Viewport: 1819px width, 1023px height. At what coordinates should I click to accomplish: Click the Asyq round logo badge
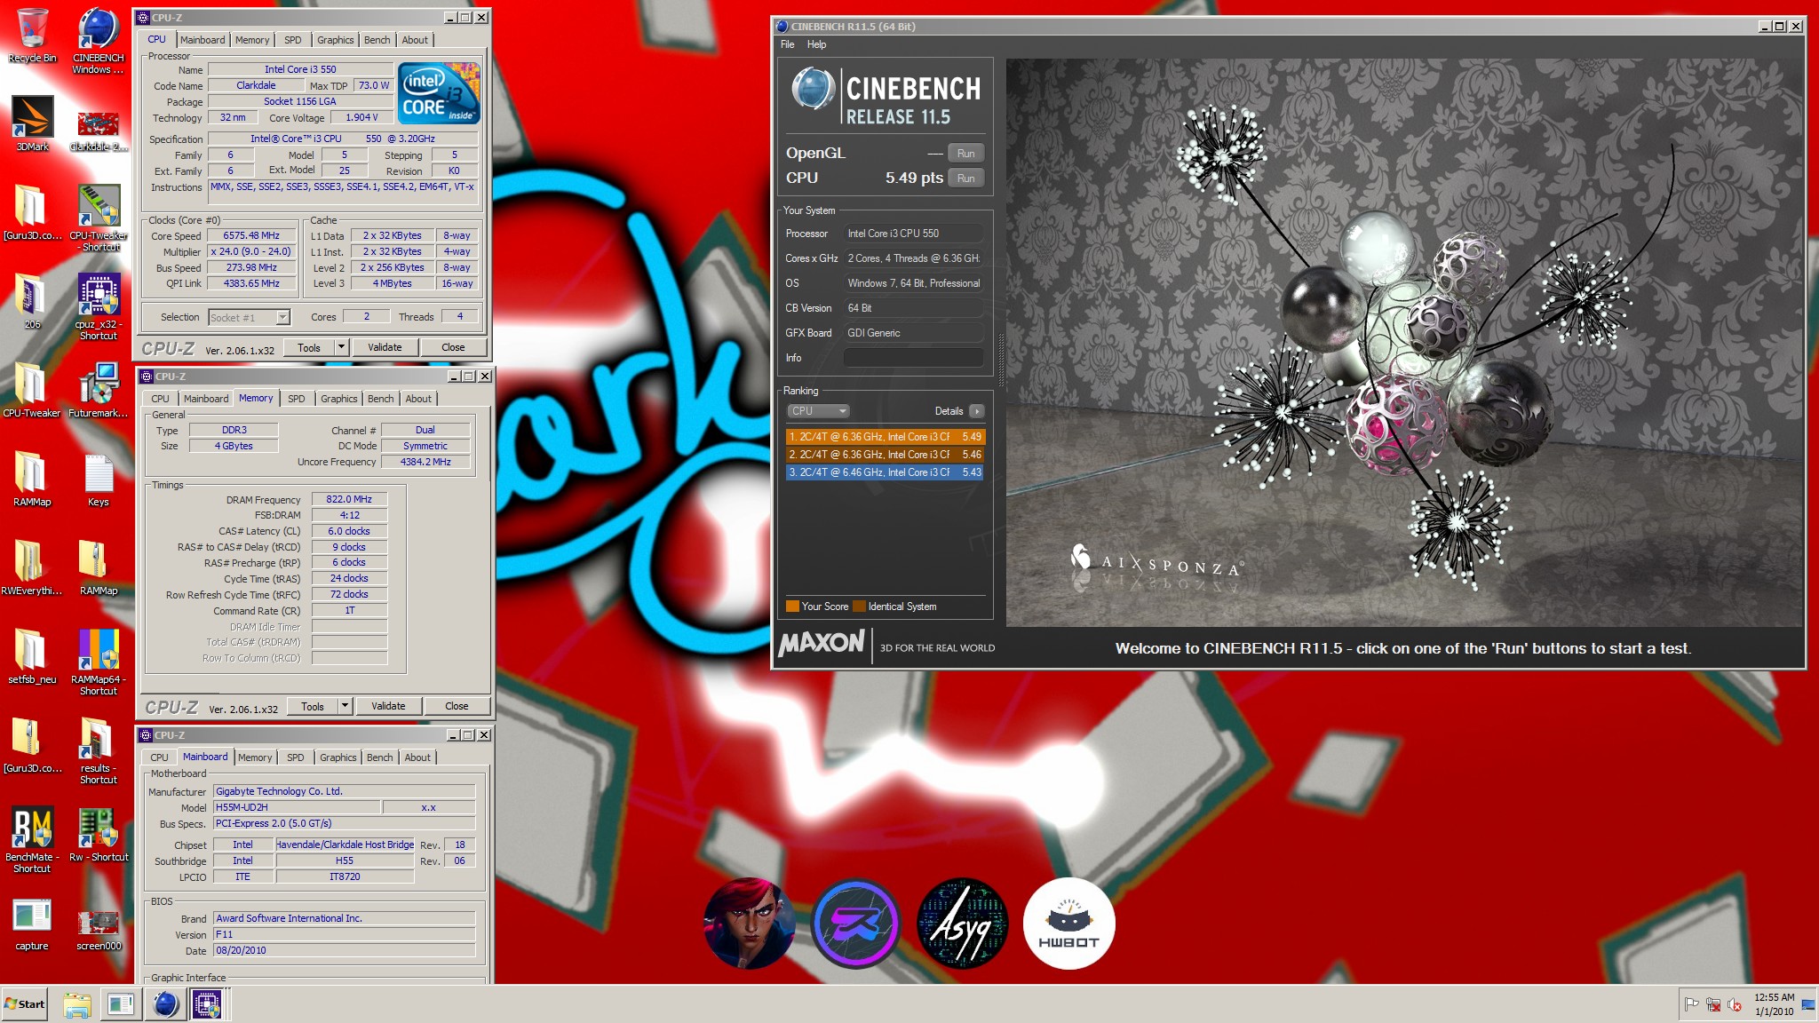pyautogui.click(x=962, y=924)
